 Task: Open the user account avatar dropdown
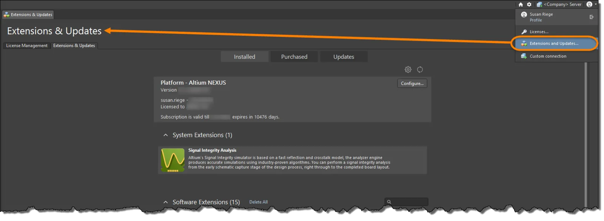click(x=591, y=5)
